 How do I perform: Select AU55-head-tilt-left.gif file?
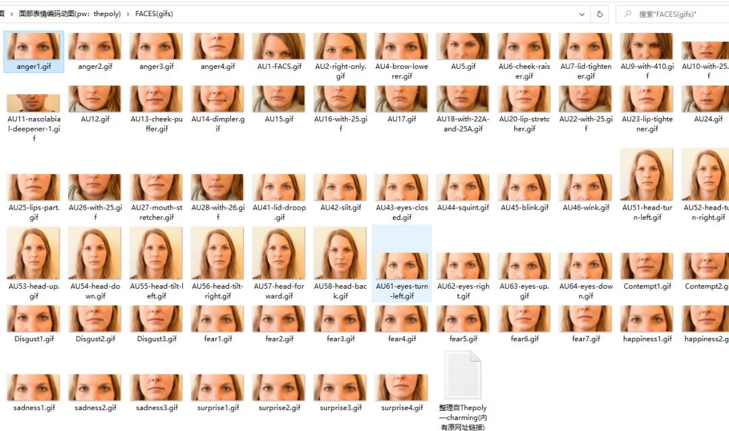[x=156, y=253]
